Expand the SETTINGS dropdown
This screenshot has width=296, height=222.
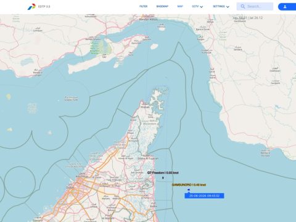(x=221, y=7)
